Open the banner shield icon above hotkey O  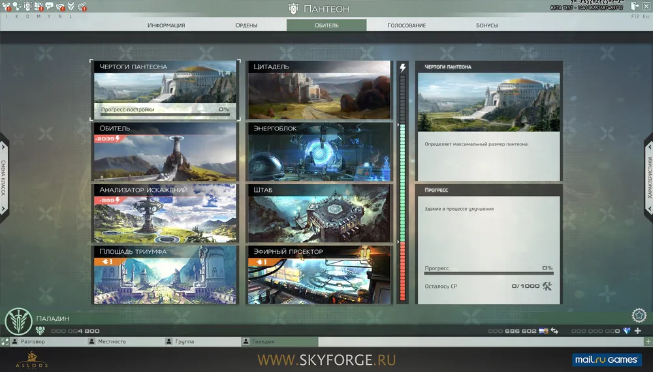[x=27, y=6]
